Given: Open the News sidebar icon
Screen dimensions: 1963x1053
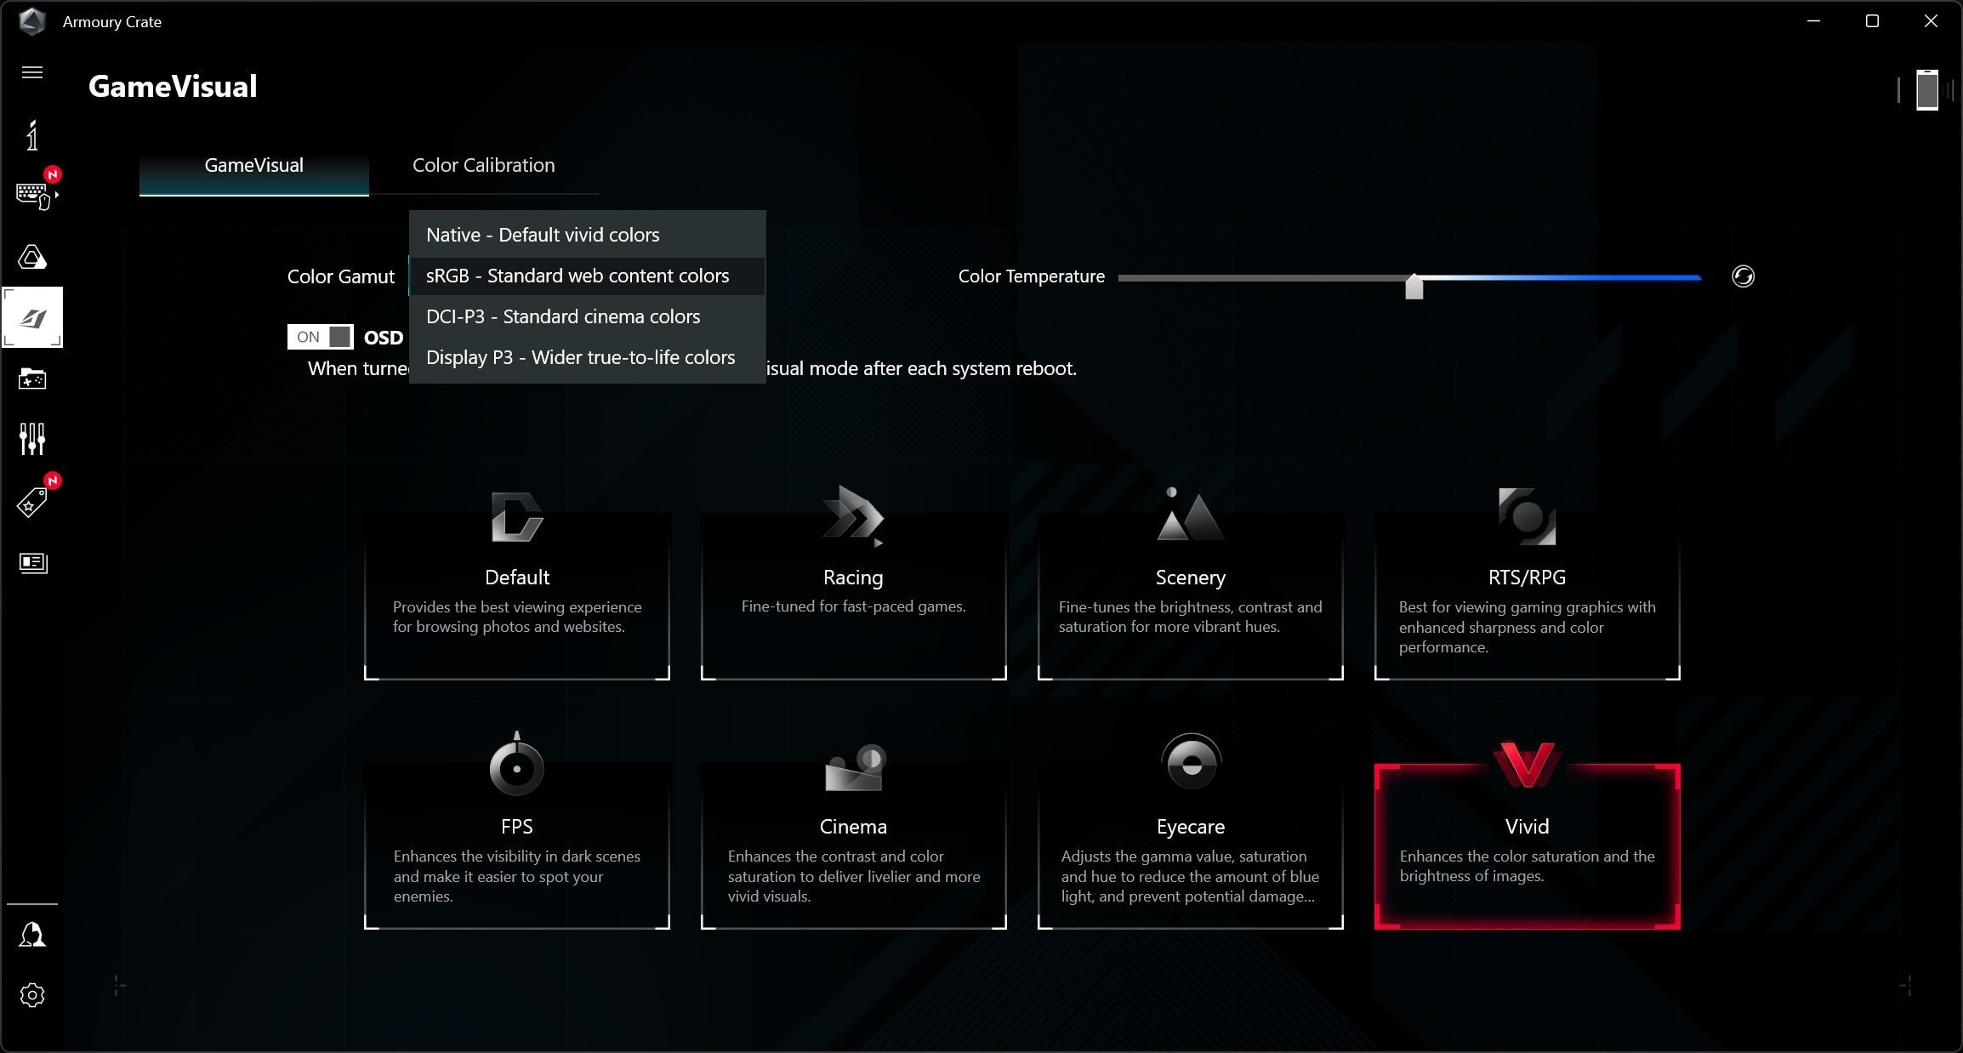Looking at the screenshot, I should 32,563.
